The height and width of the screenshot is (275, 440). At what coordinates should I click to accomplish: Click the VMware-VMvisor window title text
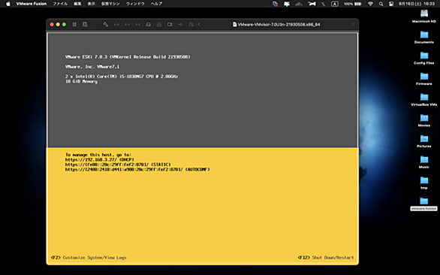click(x=279, y=25)
